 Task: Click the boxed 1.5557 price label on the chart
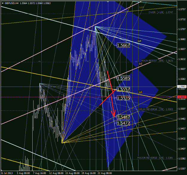[123, 89]
